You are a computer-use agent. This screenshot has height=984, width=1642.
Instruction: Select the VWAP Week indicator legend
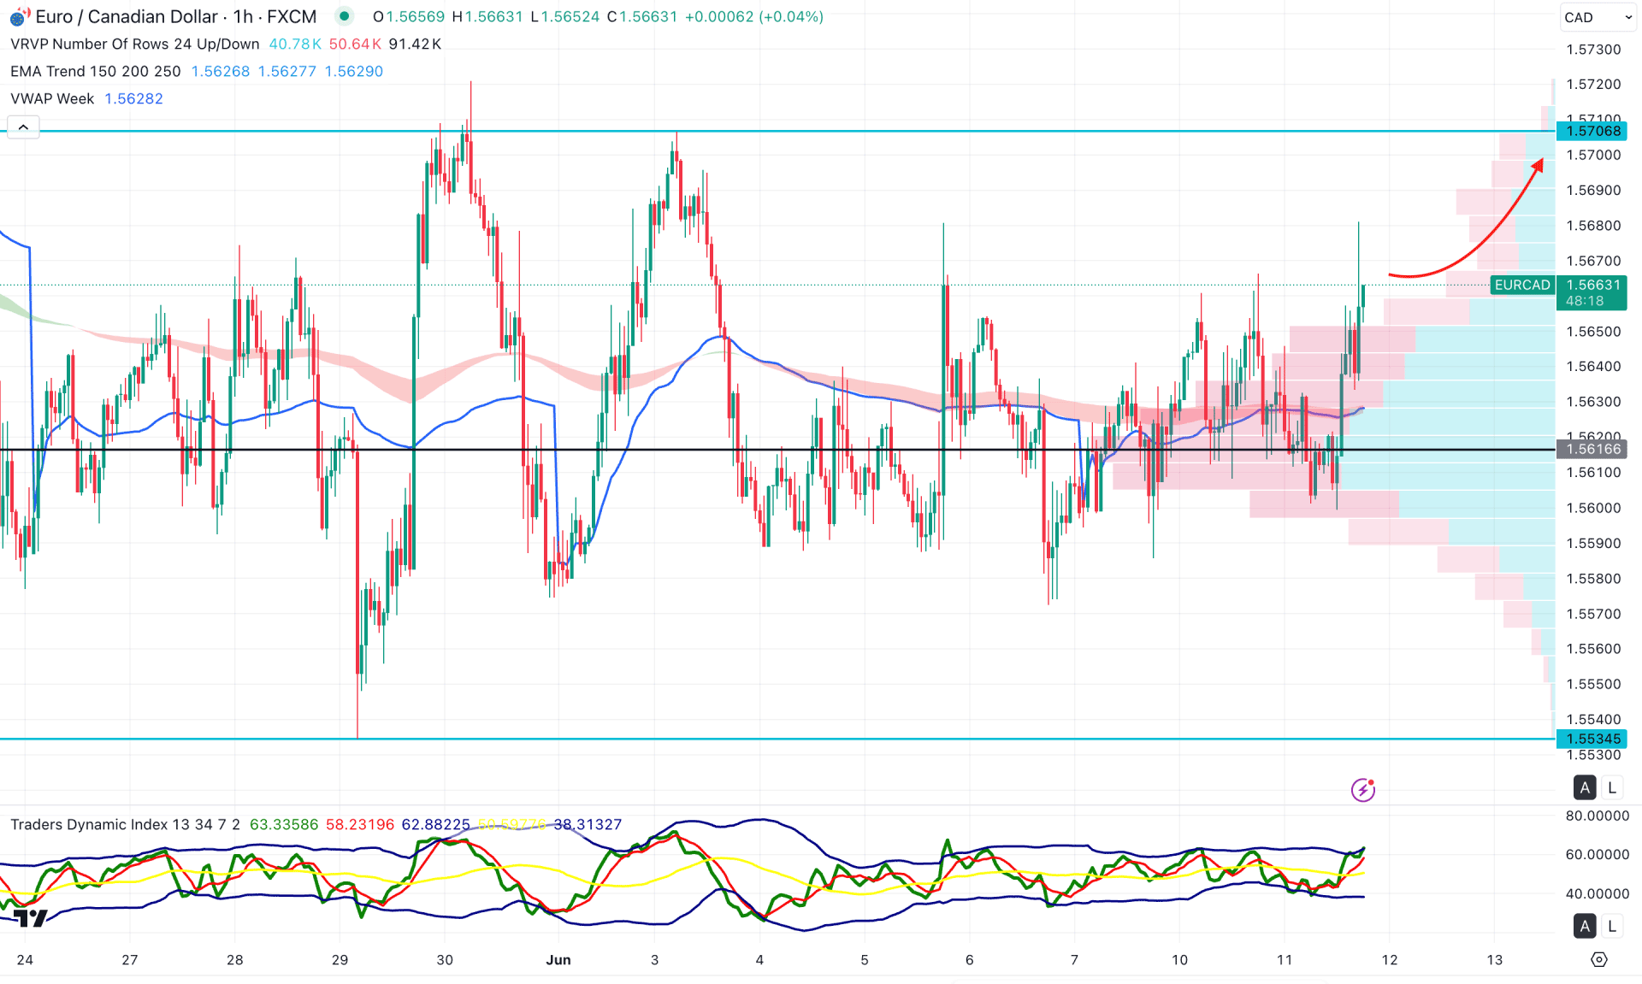click(x=52, y=98)
